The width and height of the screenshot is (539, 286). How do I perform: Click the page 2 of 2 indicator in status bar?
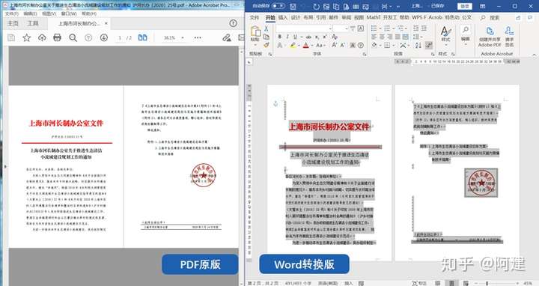(263, 283)
